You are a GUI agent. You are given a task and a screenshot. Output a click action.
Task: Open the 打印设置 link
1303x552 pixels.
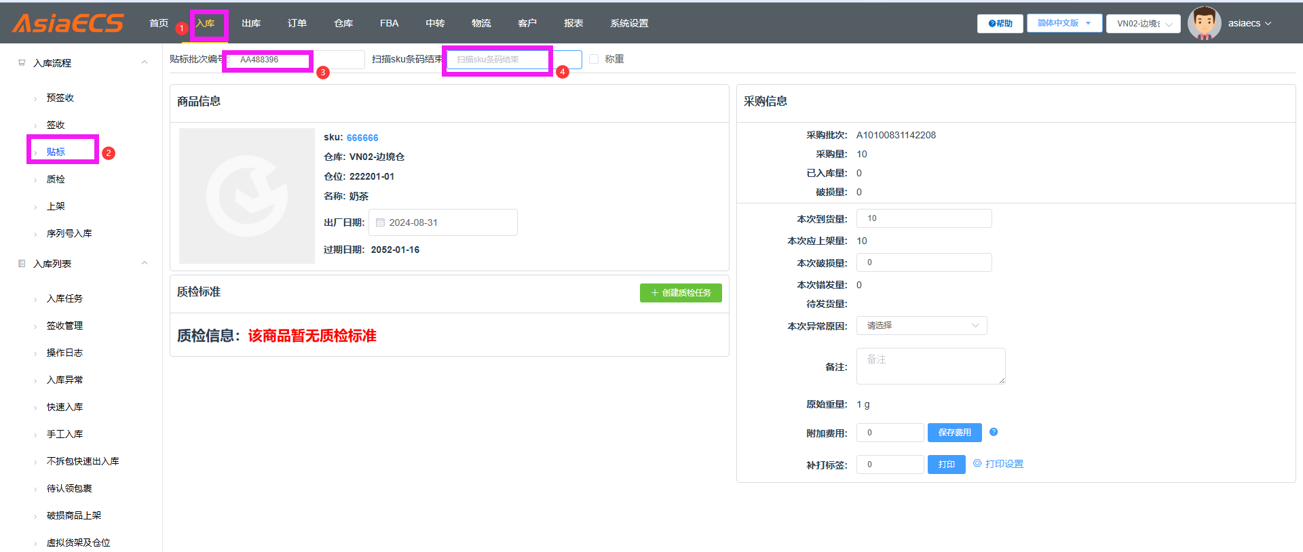1004,464
